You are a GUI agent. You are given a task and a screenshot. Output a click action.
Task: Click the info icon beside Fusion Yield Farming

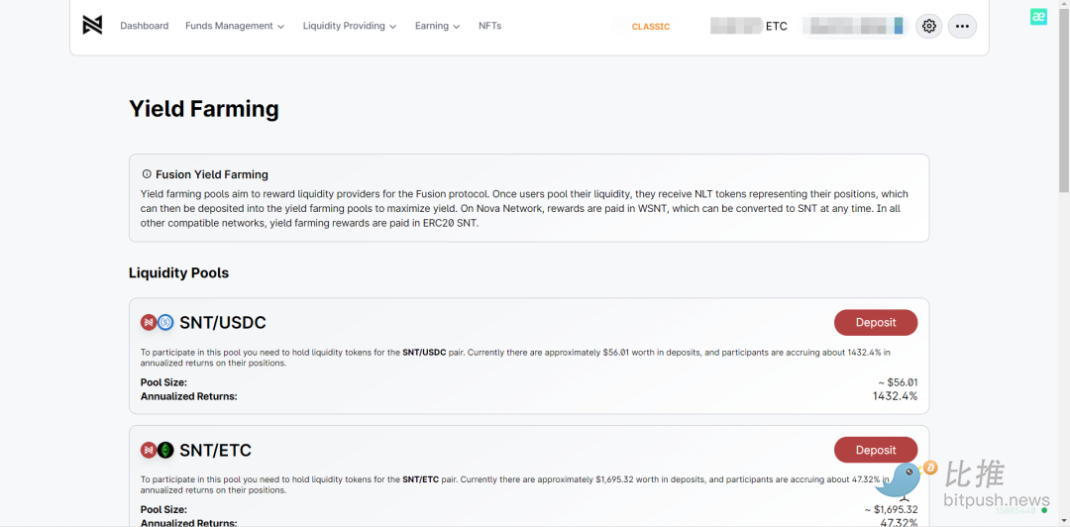coord(146,174)
